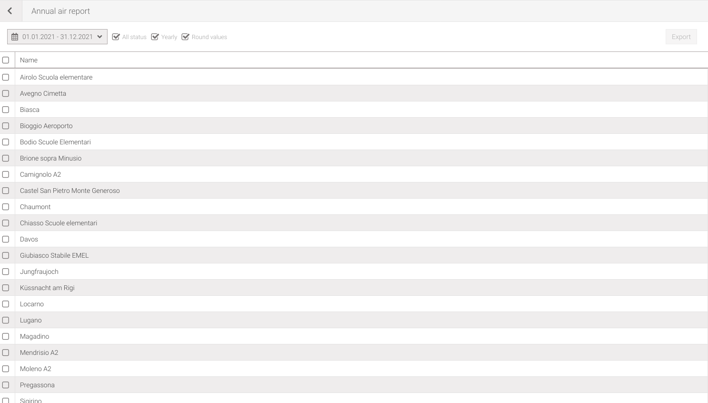Click the calendar icon in date picker
Viewport: 708px width, 403px height.
(x=15, y=37)
